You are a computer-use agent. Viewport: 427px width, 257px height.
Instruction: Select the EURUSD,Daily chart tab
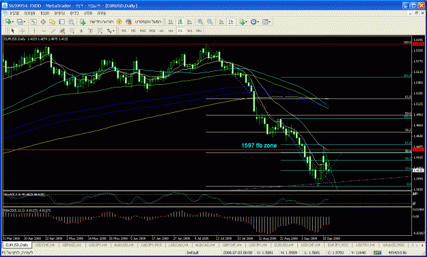click(17, 245)
